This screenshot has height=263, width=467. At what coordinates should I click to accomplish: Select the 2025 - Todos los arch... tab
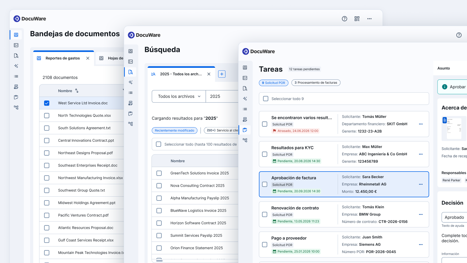coord(181,74)
